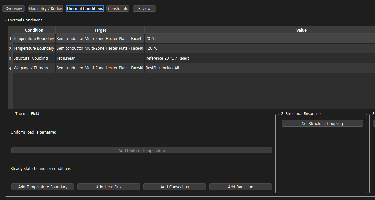The image size is (375, 200).
Task: Open the Geometry / Bodies tab
Action: point(46,8)
